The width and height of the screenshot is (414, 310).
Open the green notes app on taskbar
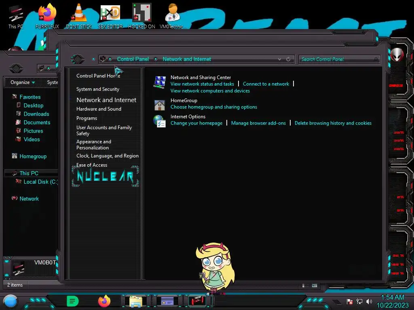73,301
